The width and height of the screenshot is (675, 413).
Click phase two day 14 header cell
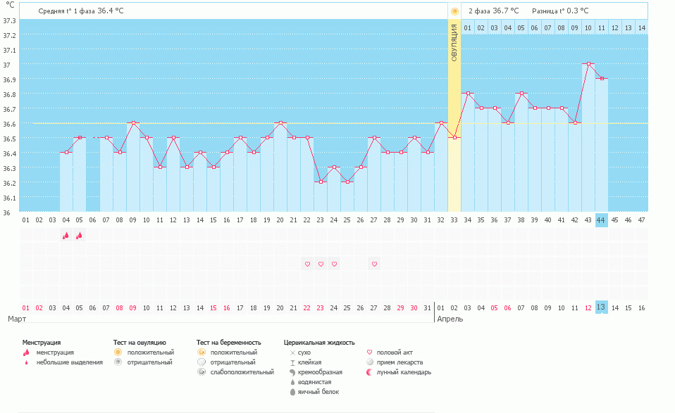641,27
